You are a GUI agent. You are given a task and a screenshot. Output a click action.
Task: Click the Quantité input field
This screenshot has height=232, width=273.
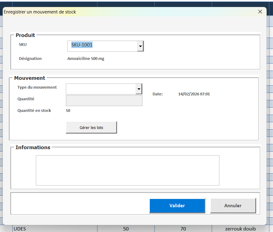point(104,101)
